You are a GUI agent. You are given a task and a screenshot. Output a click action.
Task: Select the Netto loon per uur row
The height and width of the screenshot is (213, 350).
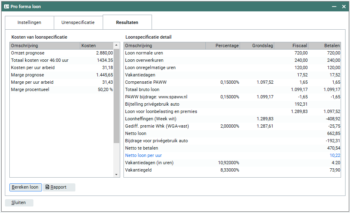click(x=232, y=156)
